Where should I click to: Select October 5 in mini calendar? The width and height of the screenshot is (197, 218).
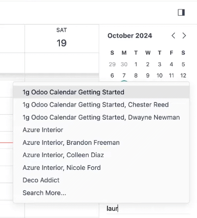coord(183,64)
